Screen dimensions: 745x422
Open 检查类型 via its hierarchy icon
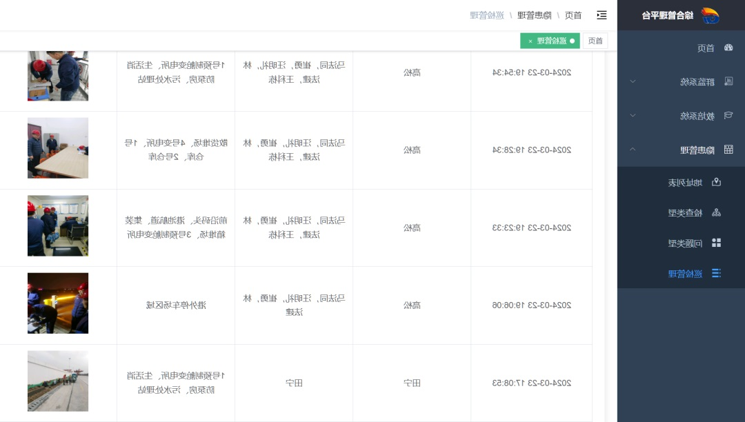(716, 212)
